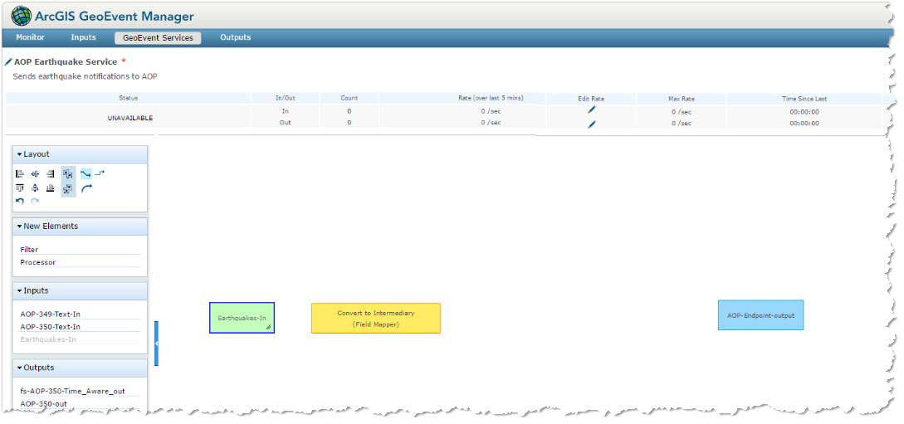
Task: Collapse the Outputs panel
Action: (x=20, y=368)
